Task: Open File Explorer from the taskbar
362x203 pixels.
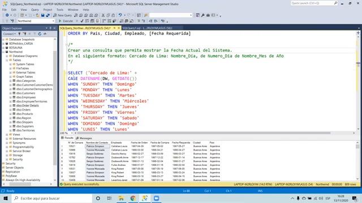Action: (x=121, y=198)
